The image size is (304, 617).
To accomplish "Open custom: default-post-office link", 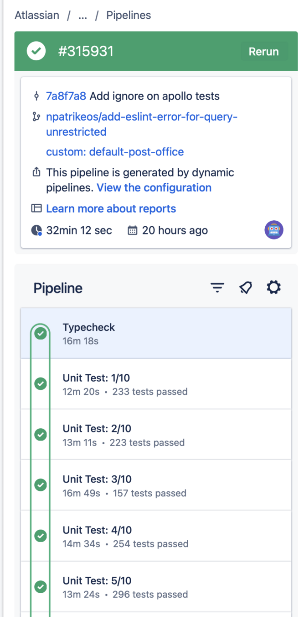I will (x=115, y=152).
